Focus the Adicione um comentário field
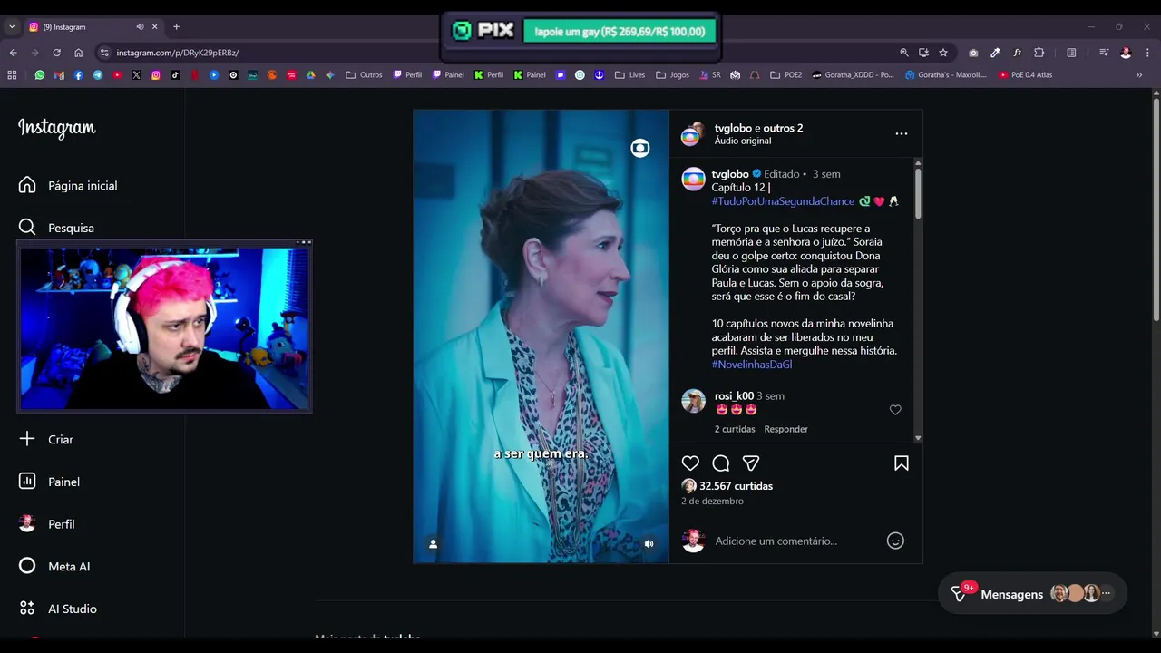 click(776, 541)
